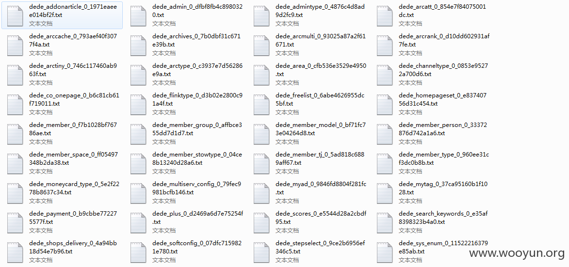The image size is (569, 267).
Task: Select the dede_archives file icon
Action: point(139,45)
